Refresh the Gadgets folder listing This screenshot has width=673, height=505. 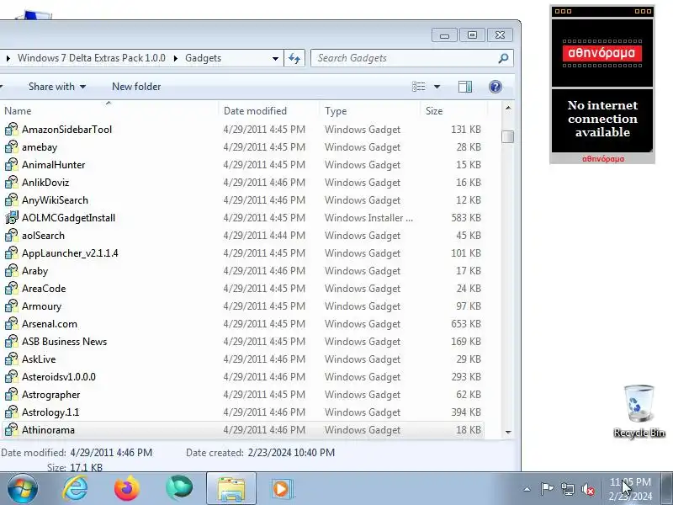pyautogui.click(x=294, y=58)
